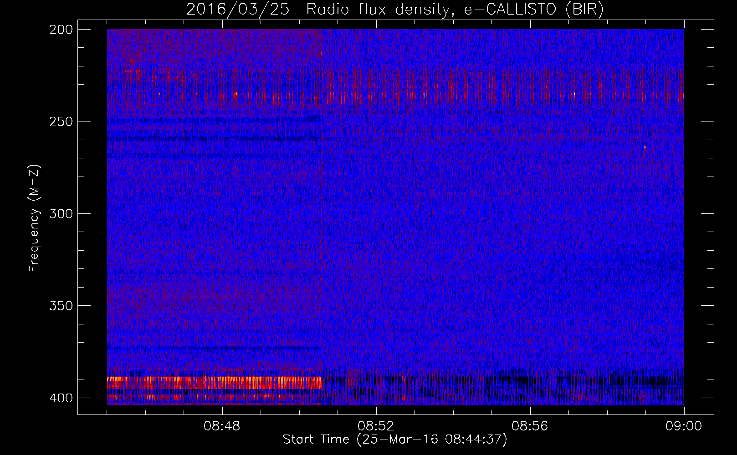Click the 300 frequency tick label
The height and width of the screenshot is (455, 737).
[x=61, y=213]
